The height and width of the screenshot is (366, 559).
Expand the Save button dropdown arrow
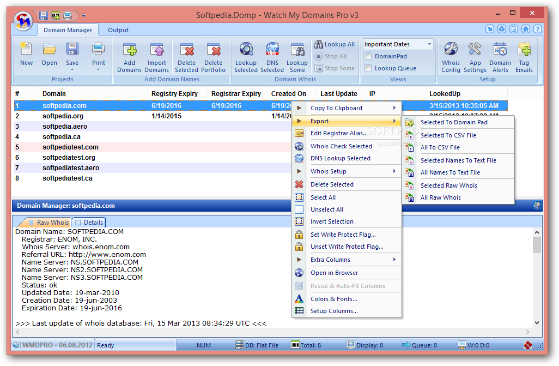(x=72, y=70)
